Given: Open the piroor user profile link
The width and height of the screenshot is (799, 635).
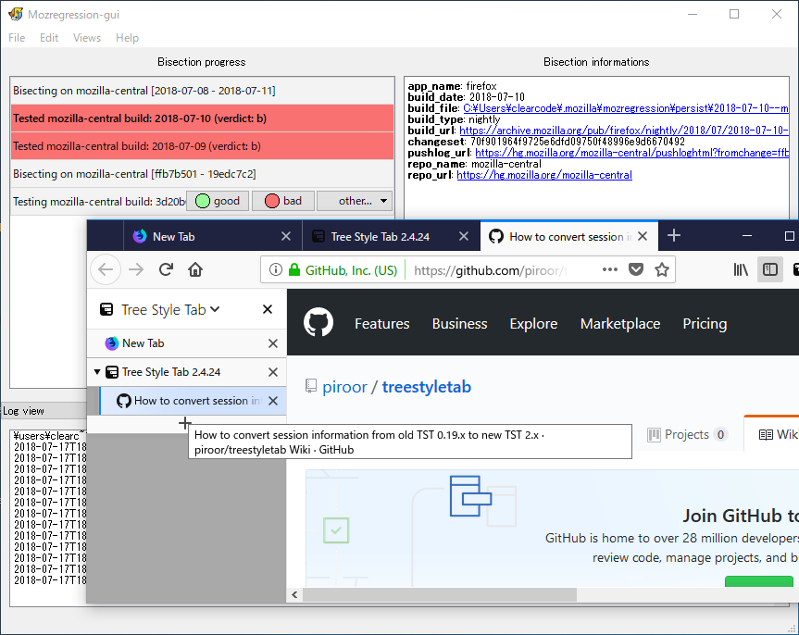Looking at the screenshot, I should (x=344, y=387).
